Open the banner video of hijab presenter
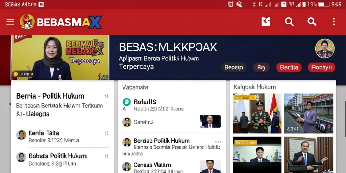Screen dimensions: 346x173 click(60, 57)
